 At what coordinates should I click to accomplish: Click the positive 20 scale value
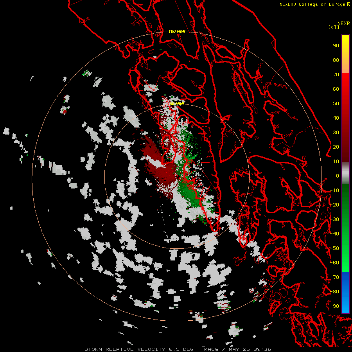point(336,147)
